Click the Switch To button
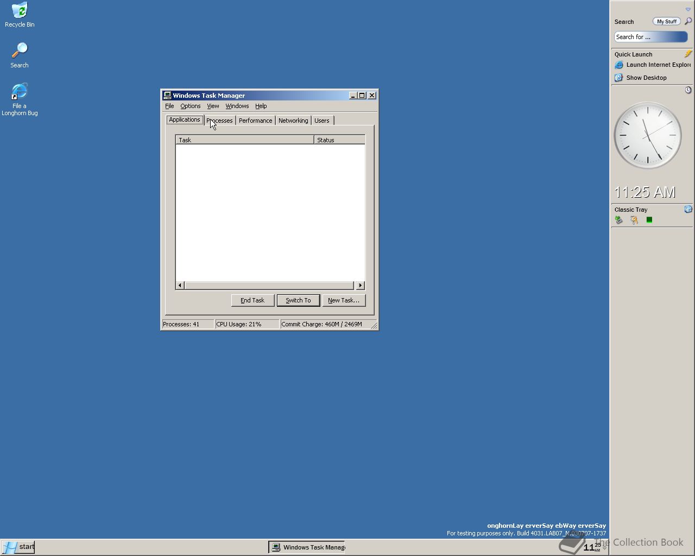Screen dimensions: 695x556 click(298, 300)
